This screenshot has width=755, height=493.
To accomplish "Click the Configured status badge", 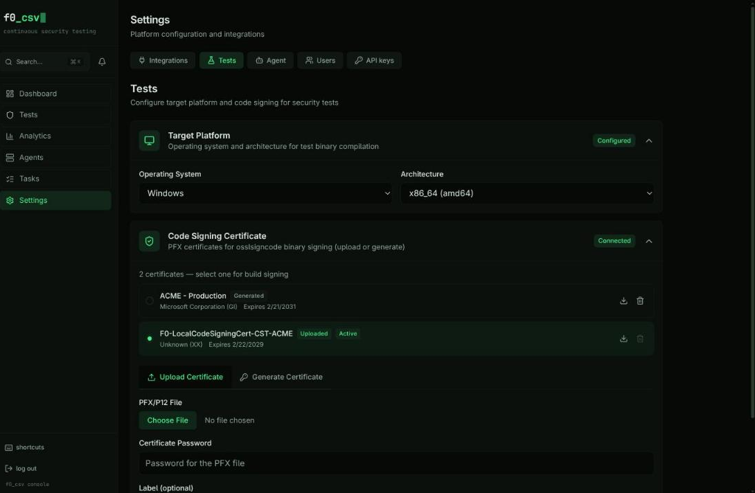I will [x=614, y=141].
